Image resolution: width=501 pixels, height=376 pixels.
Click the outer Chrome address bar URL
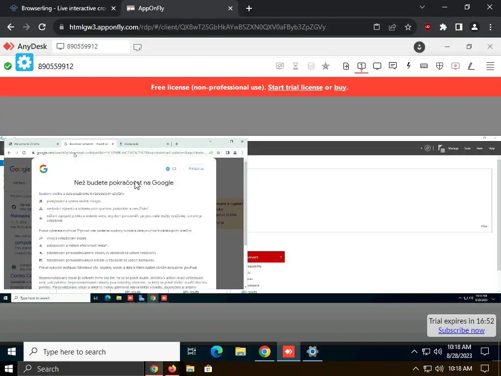pos(198,27)
